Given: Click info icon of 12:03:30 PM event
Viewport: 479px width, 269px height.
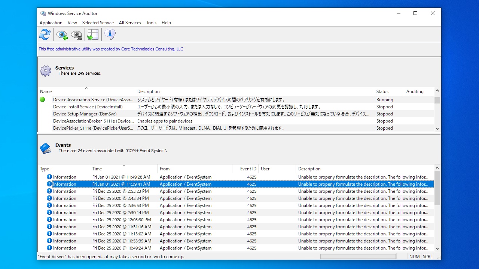Looking at the screenshot, I should coord(49,220).
